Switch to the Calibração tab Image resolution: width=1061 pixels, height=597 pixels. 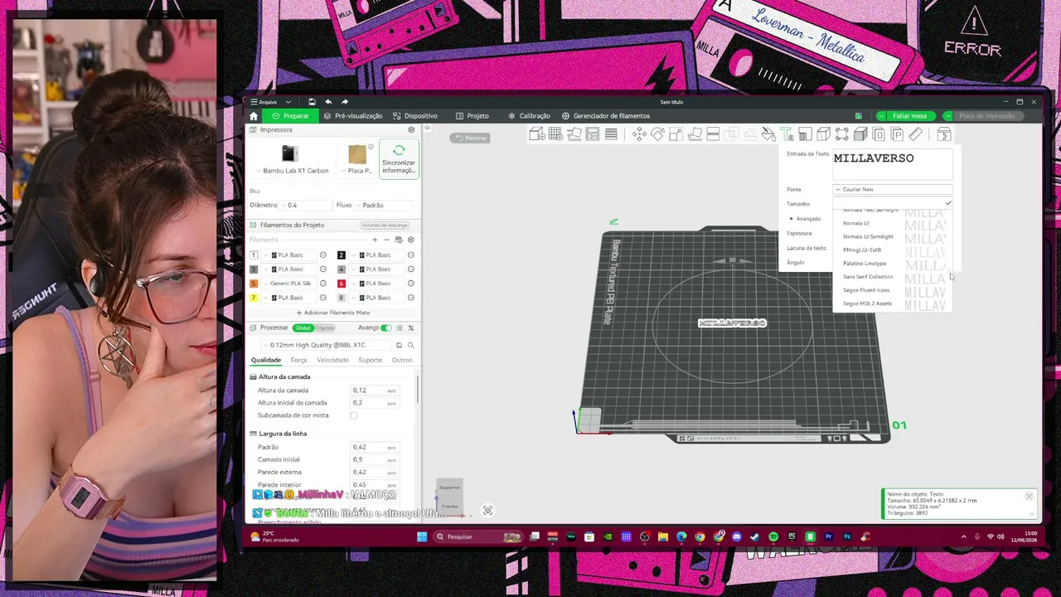529,116
